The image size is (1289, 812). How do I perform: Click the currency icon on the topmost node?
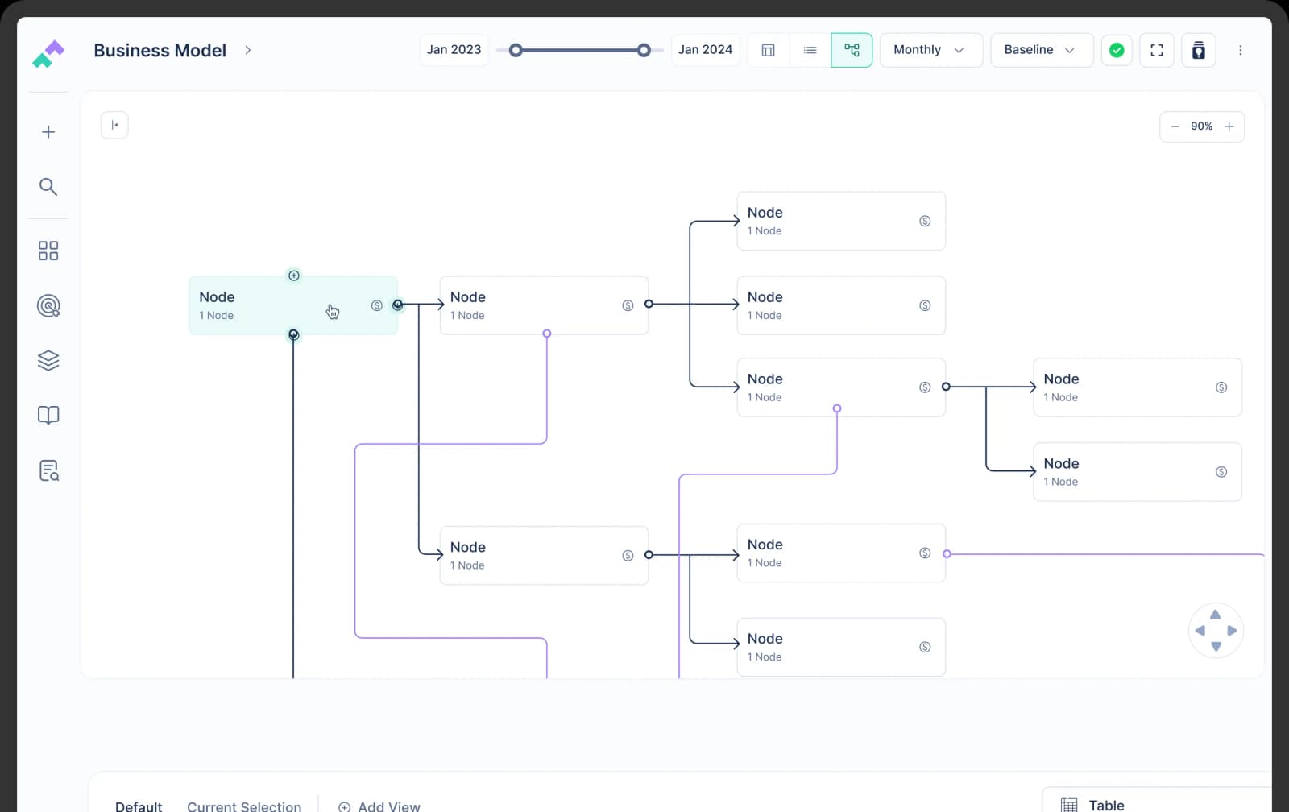925,221
